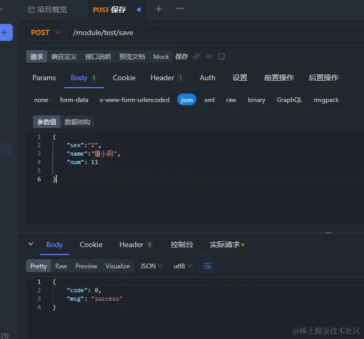The width and height of the screenshot is (364, 339).
Task: Open the tab bar more options ellipsis
Action: point(180,9)
